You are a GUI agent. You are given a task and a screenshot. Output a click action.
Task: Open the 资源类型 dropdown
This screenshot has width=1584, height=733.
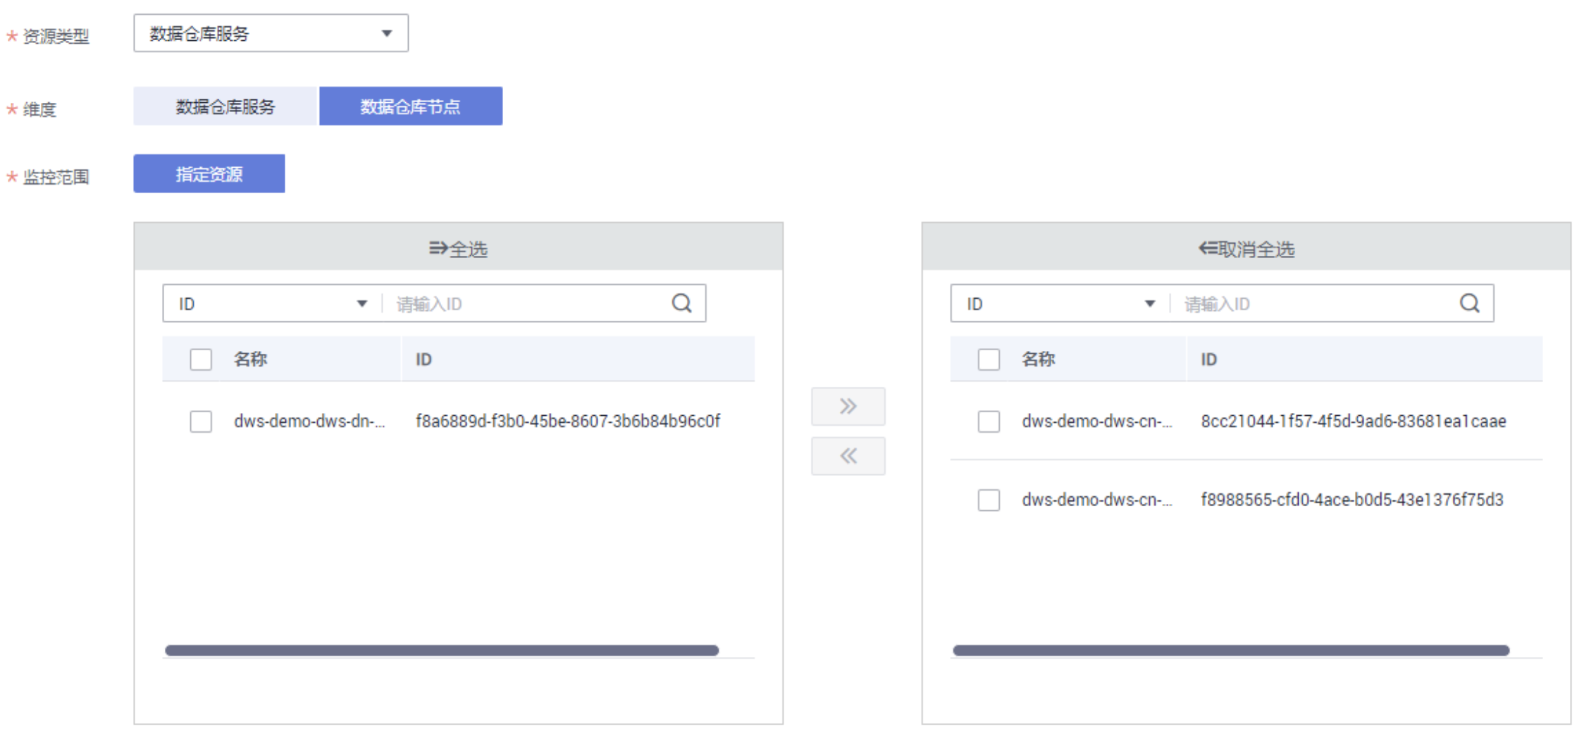click(271, 33)
